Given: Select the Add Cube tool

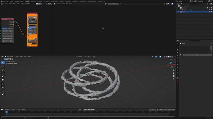Looking at the screenshot, I should coord(3,91).
